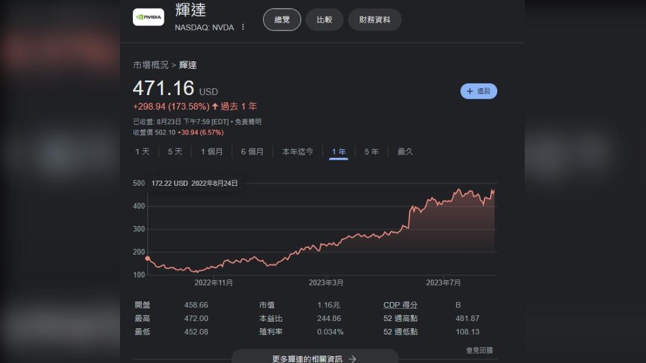Click the 市值 value 1.16兆
The image size is (646, 363).
point(328,305)
